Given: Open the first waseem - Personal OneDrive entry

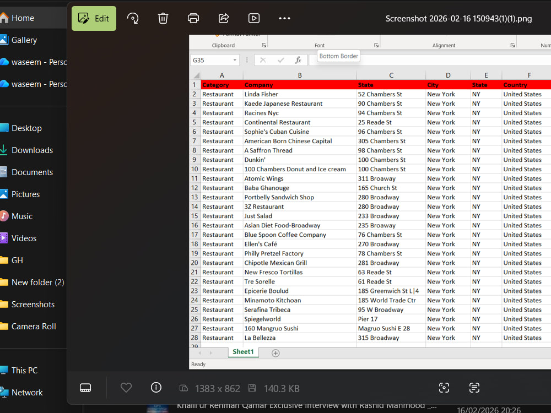Looking at the screenshot, I should (x=34, y=62).
